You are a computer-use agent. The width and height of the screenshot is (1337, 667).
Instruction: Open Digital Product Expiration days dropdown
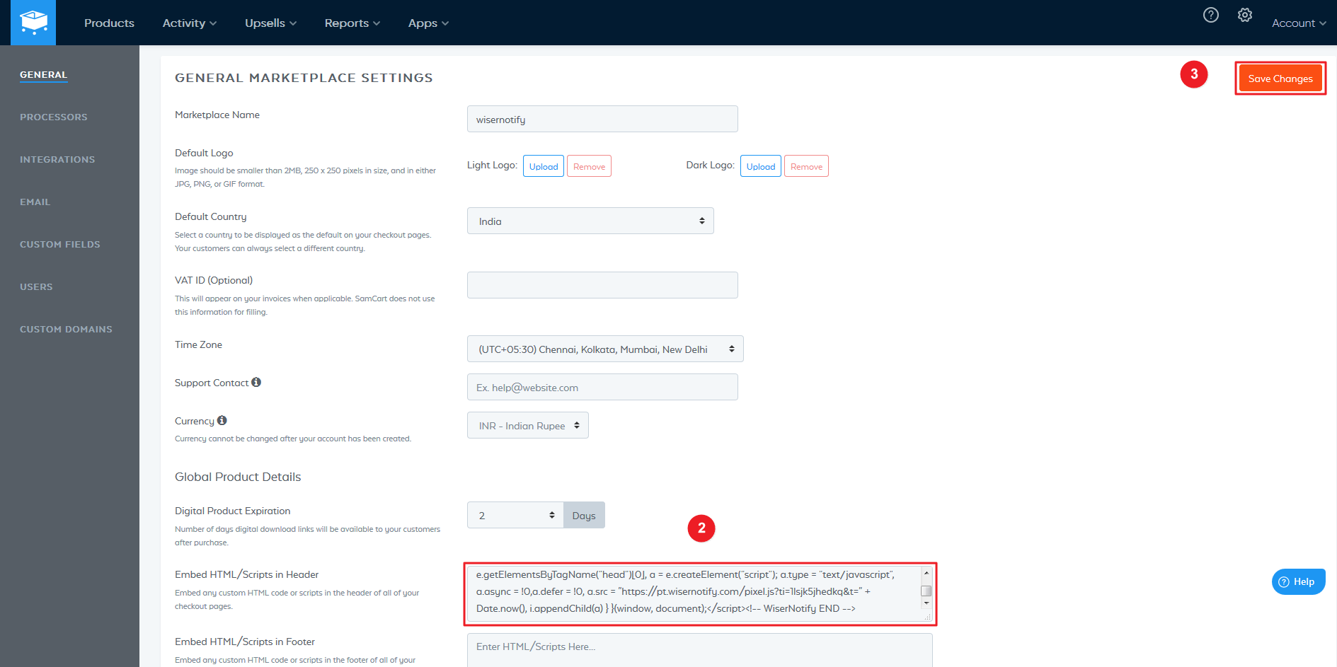pyautogui.click(x=515, y=515)
